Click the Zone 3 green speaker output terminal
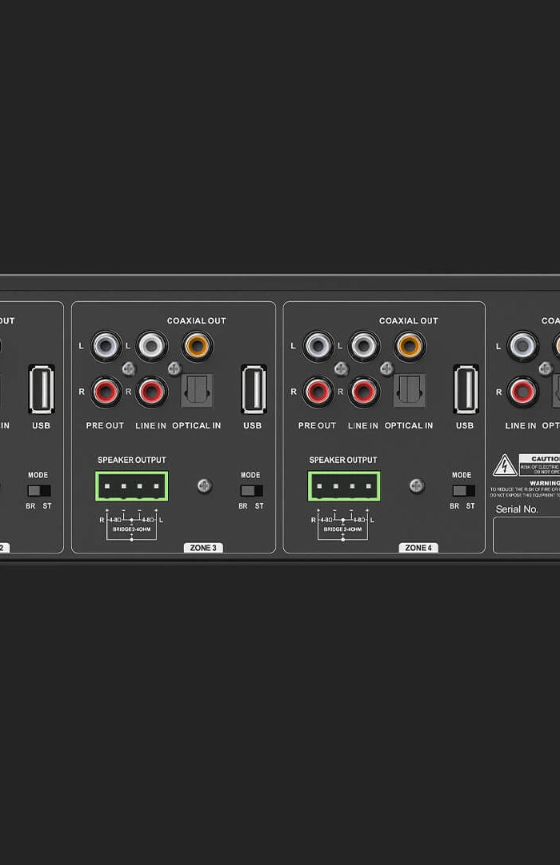The width and height of the screenshot is (560, 865). [x=132, y=486]
